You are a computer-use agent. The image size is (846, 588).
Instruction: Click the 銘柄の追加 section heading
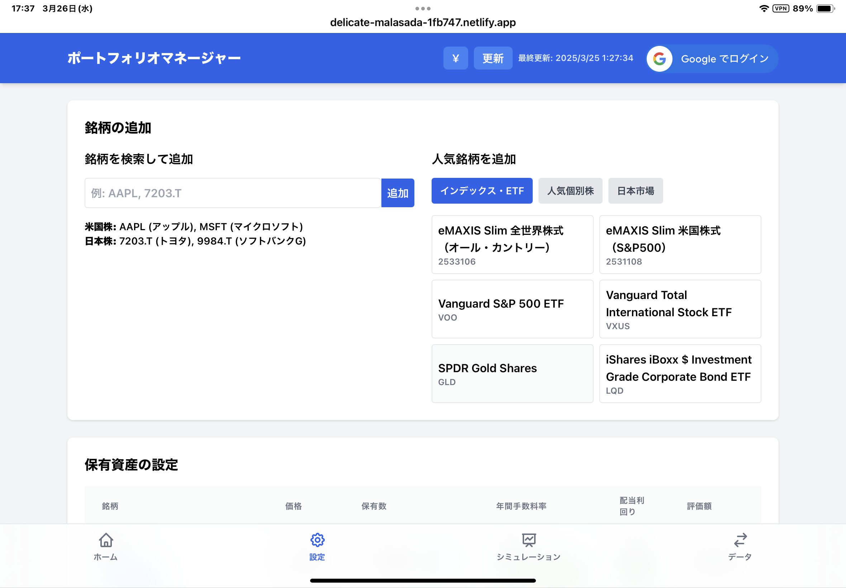118,128
